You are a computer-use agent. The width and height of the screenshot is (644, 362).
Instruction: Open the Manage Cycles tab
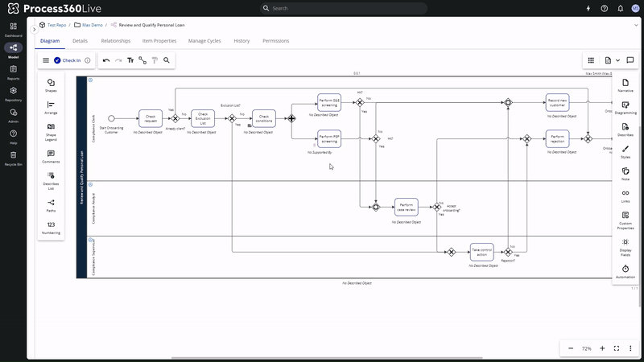204,40
